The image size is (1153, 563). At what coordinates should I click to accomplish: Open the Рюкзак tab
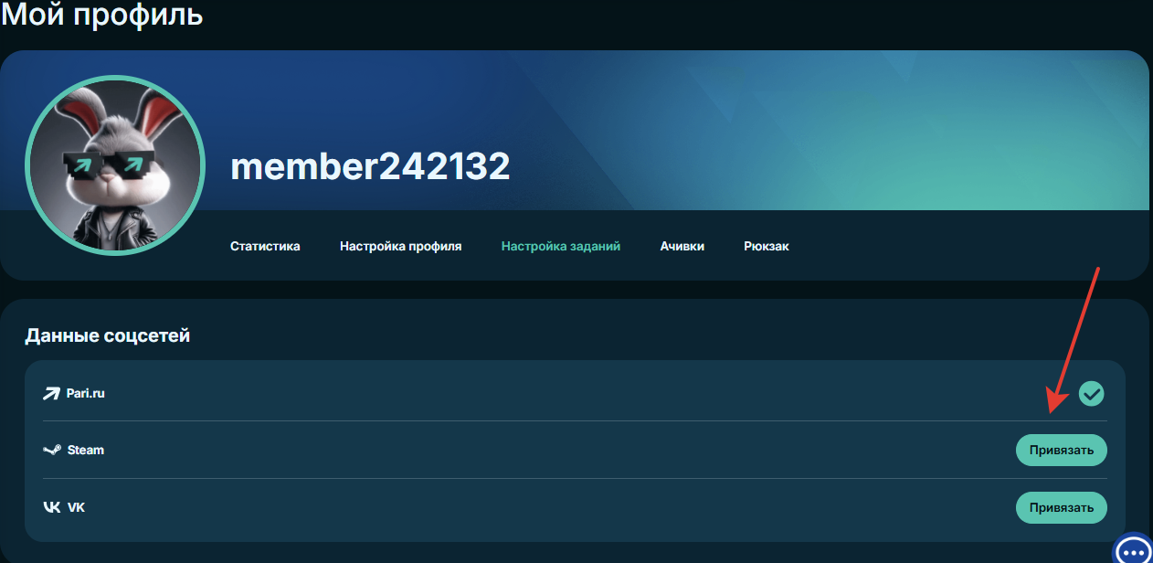pyautogui.click(x=767, y=247)
